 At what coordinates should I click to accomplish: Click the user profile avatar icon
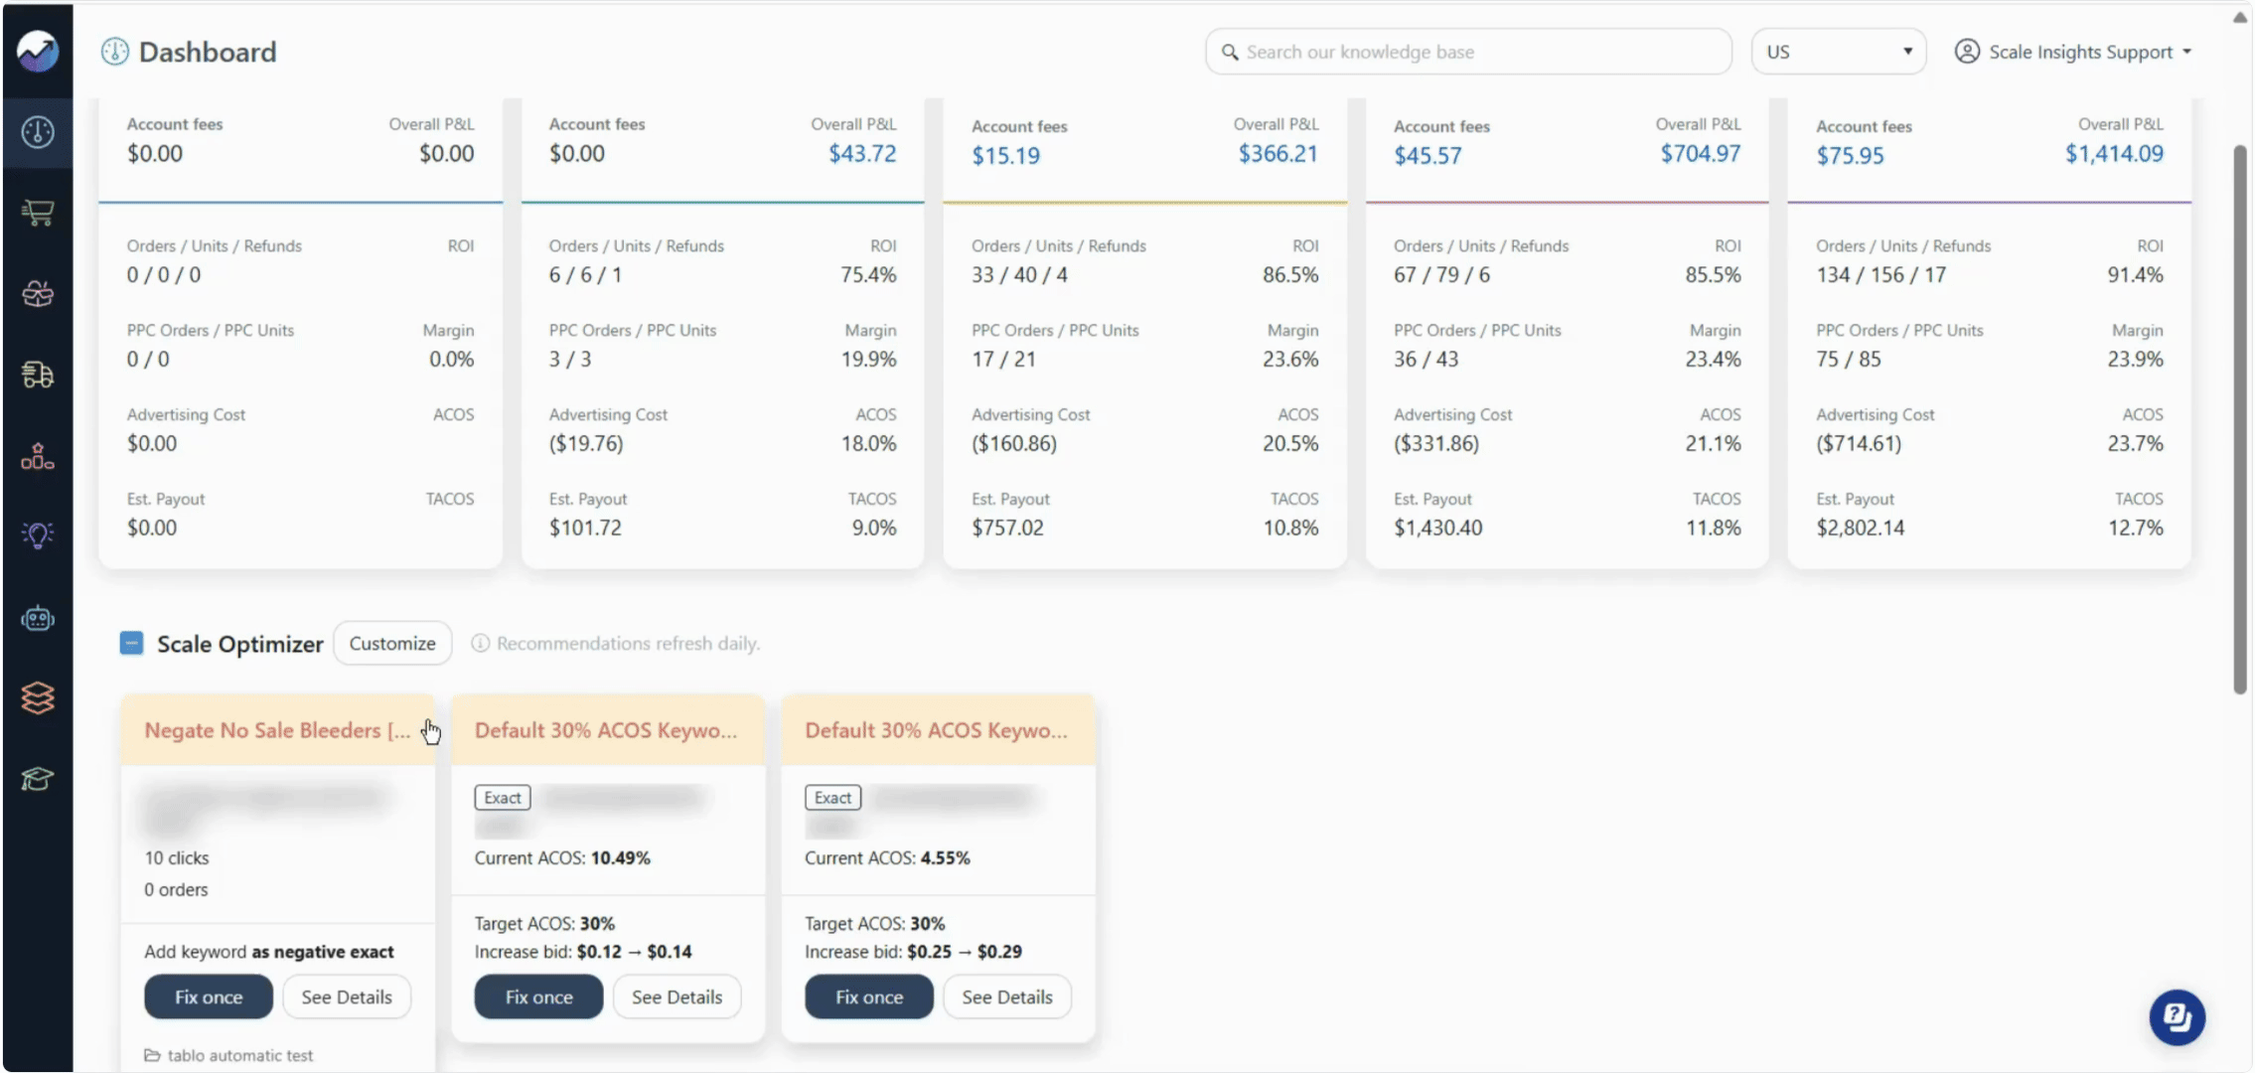[1967, 52]
